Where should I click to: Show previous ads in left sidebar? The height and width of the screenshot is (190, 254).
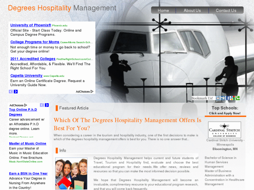pos(42,105)
